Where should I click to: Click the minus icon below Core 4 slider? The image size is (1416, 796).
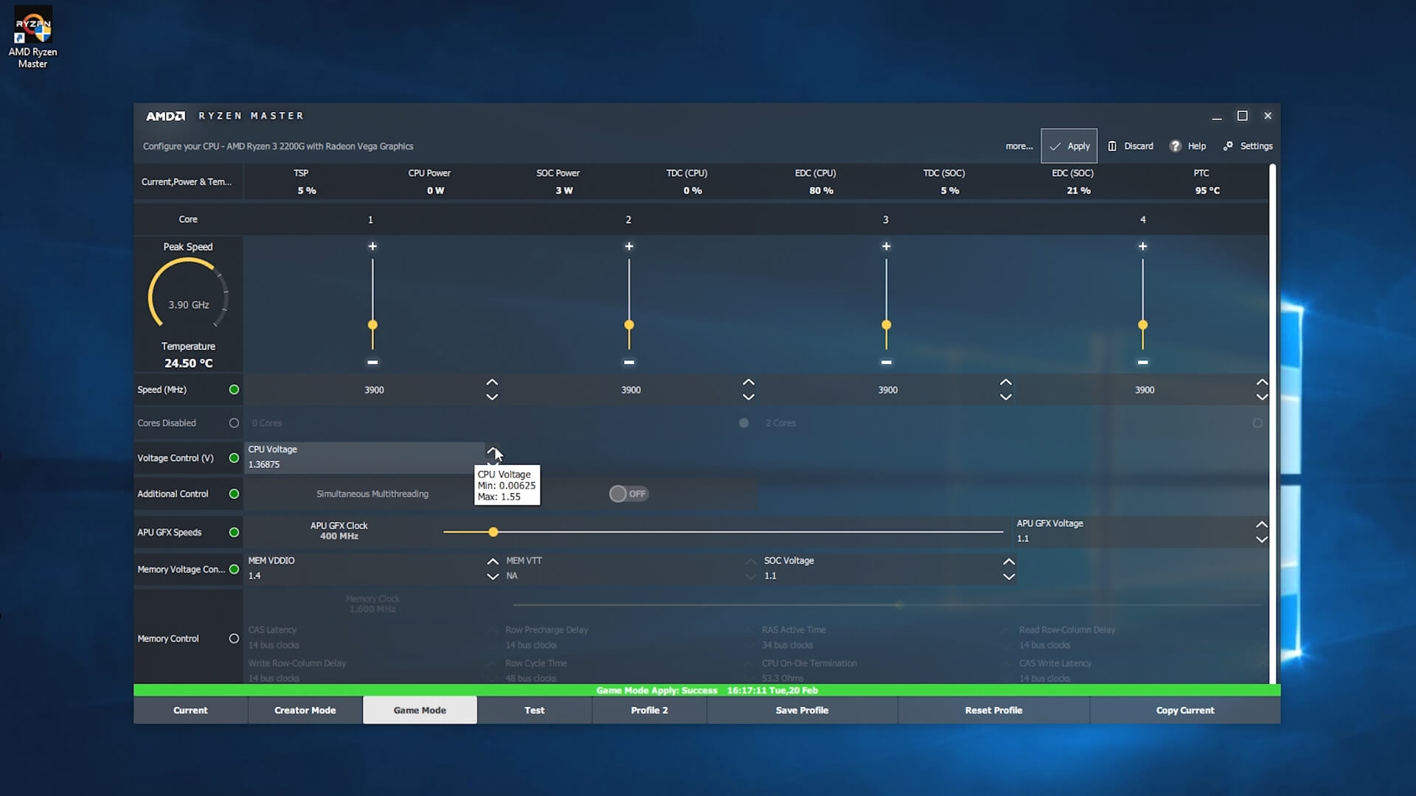(x=1143, y=362)
